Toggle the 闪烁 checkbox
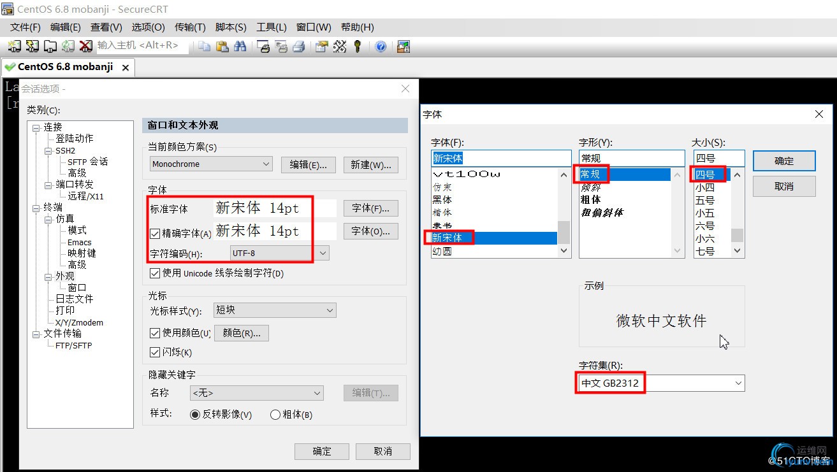Image resolution: width=837 pixels, height=472 pixels. [155, 352]
